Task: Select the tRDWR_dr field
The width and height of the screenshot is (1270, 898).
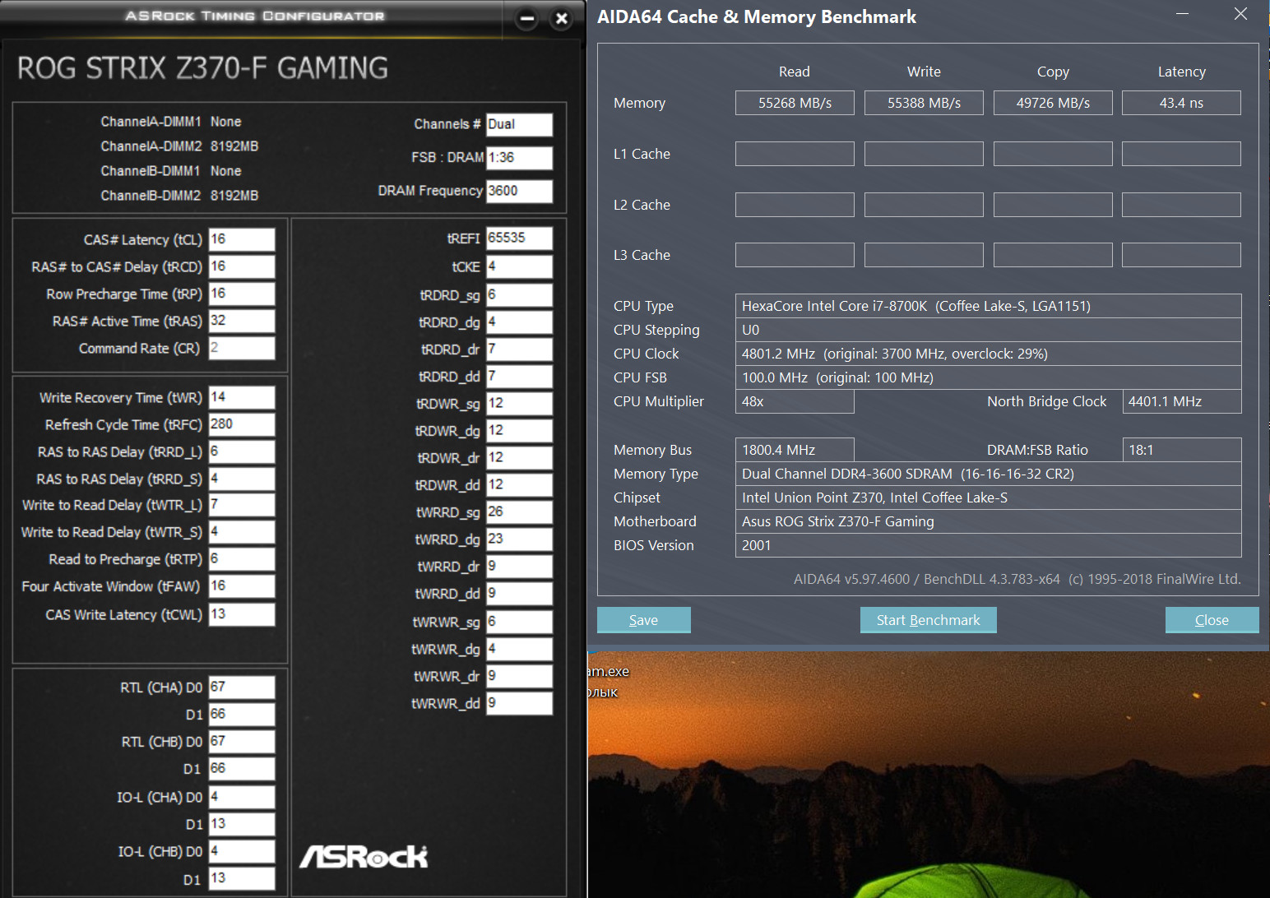Action: [519, 458]
